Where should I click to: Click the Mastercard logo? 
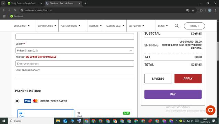click(35, 101)
